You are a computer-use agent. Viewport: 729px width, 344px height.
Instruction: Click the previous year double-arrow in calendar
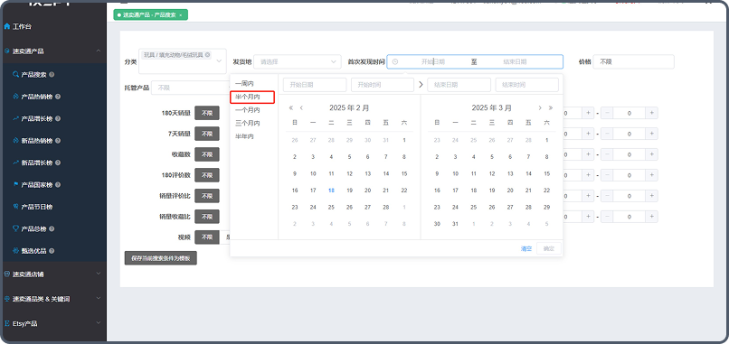click(x=291, y=107)
